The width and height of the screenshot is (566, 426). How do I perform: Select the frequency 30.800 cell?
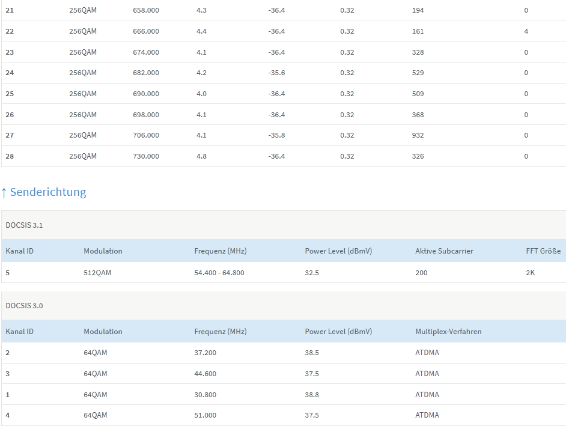pyautogui.click(x=205, y=395)
